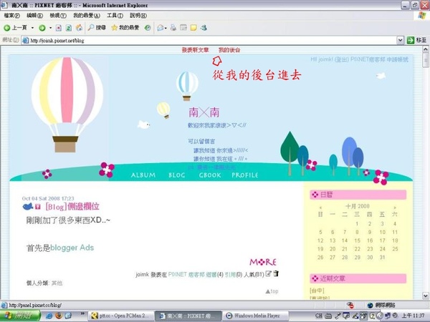Jump to top with the ▲top link
Image resolution: width=430 pixels, height=322 pixels.
(272, 291)
